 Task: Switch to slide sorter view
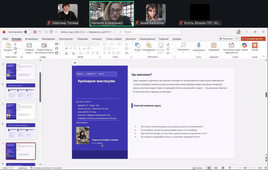pos(216,168)
